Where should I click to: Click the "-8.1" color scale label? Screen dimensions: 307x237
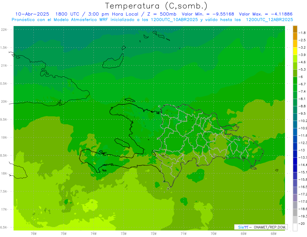(303, 99)
